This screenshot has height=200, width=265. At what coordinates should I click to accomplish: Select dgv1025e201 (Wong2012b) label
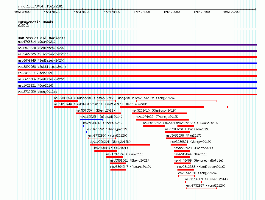point(110,142)
